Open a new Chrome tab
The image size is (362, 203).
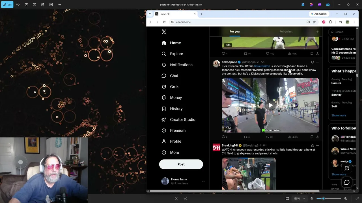201,14
